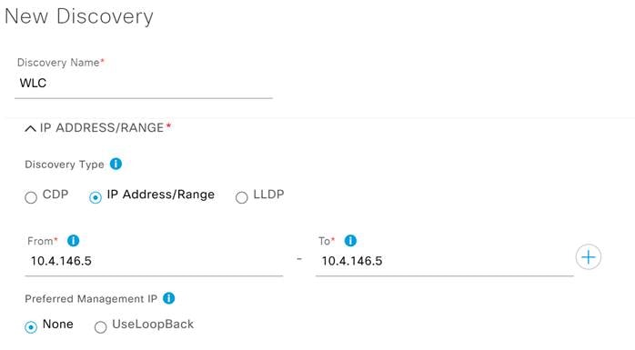Select the CDP discovery type

31,197
